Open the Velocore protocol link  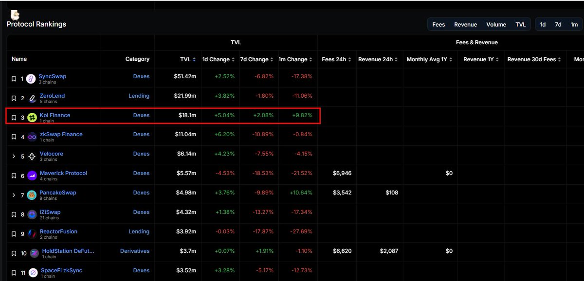(52, 154)
